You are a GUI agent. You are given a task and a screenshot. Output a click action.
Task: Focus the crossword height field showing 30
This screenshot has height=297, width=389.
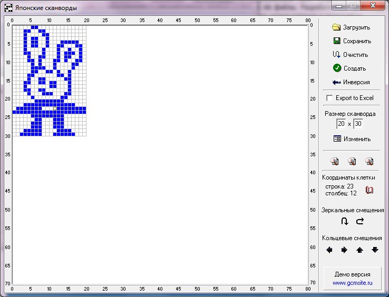click(x=358, y=123)
